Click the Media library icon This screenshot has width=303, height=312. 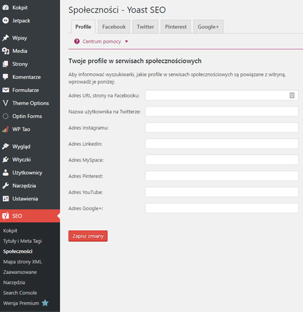[5, 51]
